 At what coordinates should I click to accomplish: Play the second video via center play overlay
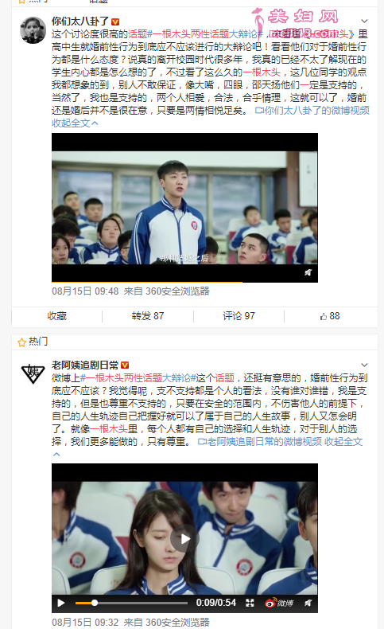184,538
